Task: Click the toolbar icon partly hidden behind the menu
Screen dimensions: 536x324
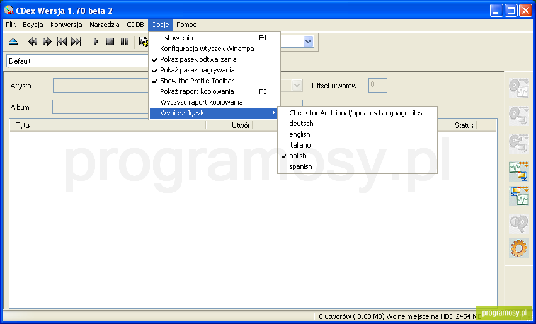Action: pyautogui.click(x=144, y=42)
